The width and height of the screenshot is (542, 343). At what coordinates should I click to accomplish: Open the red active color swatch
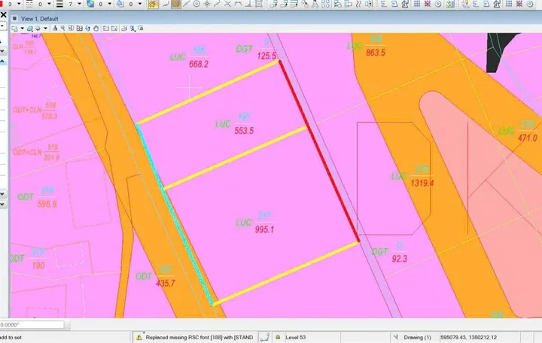click(x=2, y=4)
